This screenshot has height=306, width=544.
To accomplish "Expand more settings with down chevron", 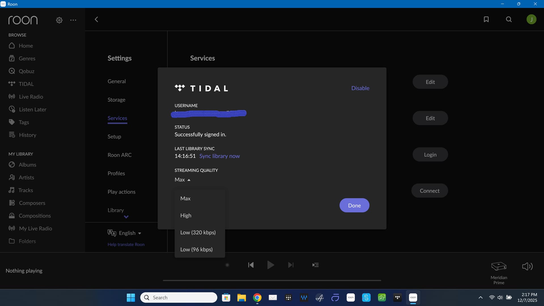I will [x=126, y=217].
